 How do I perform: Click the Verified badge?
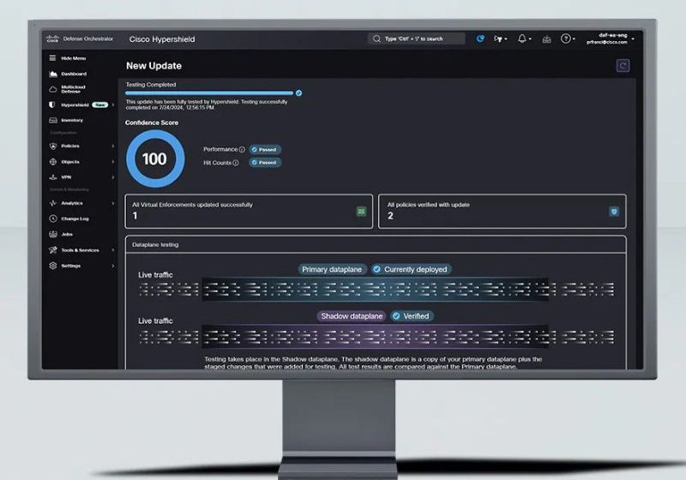pyautogui.click(x=412, y=316)
